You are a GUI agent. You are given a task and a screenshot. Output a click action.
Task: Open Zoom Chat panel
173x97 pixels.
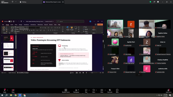coord(86,91)
